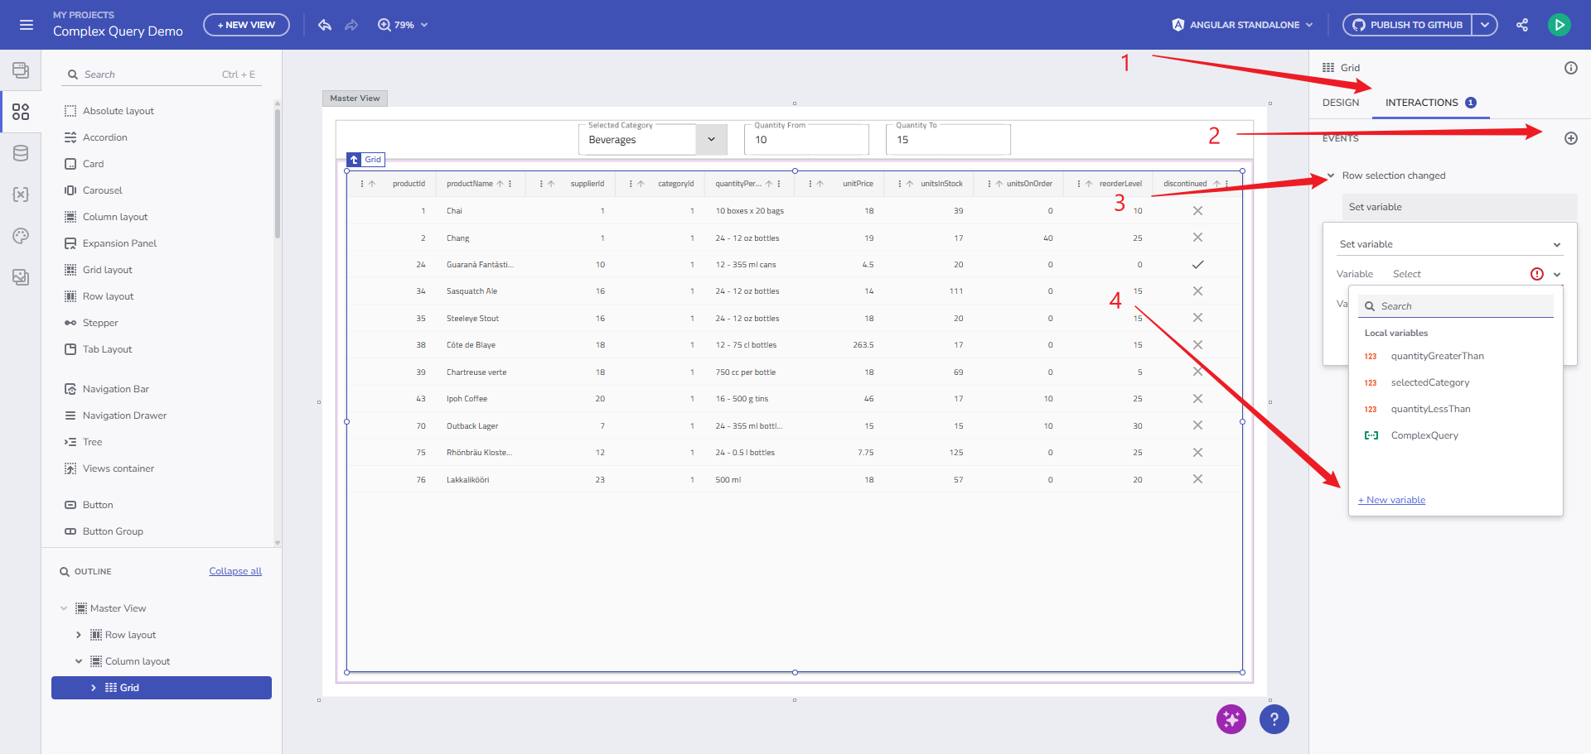
Task: Click the undo arrow icon
Action: (x=325, y=25)
